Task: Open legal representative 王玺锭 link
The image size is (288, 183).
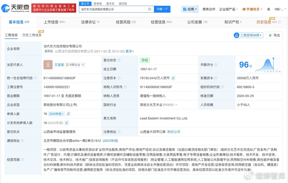Action: click(59, 65)
